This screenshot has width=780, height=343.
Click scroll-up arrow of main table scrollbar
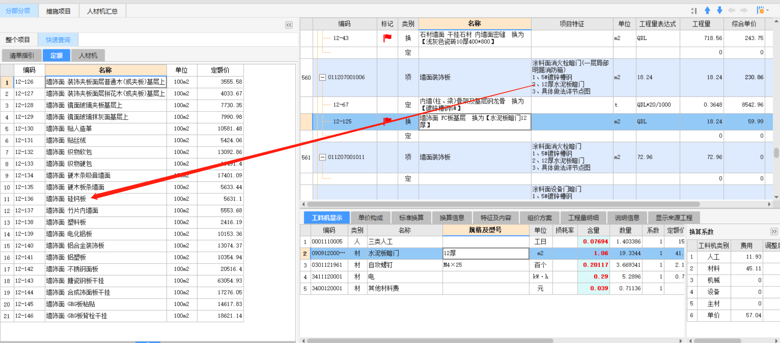coord(776,21)
